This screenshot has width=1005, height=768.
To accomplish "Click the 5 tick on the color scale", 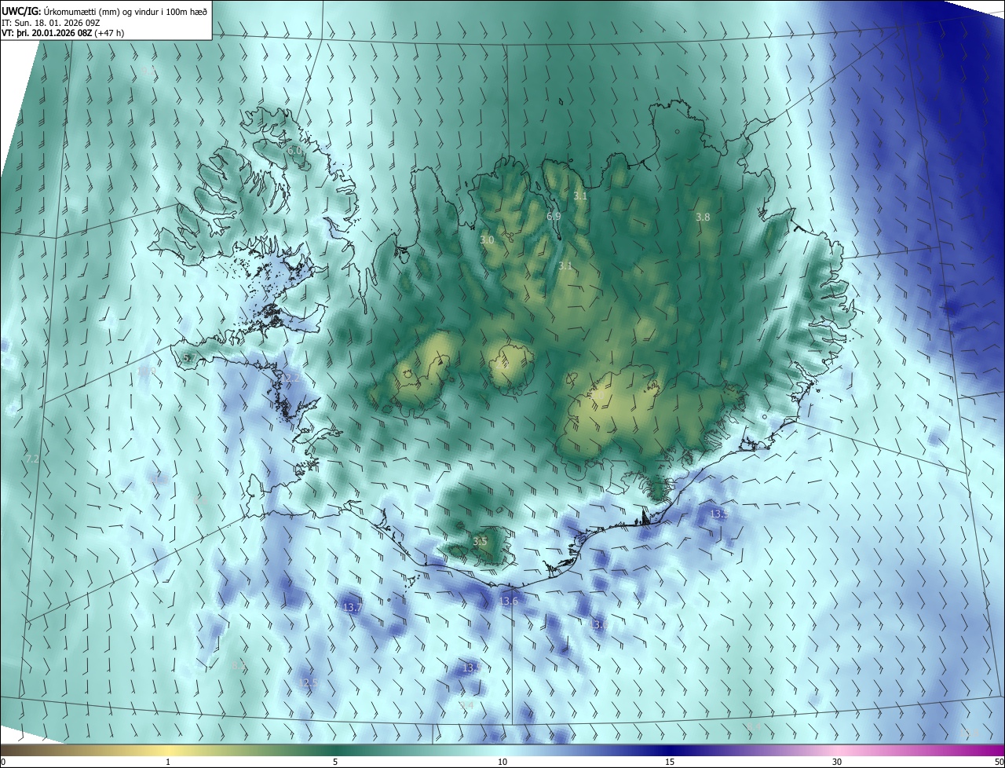I will tap(335, 762).
